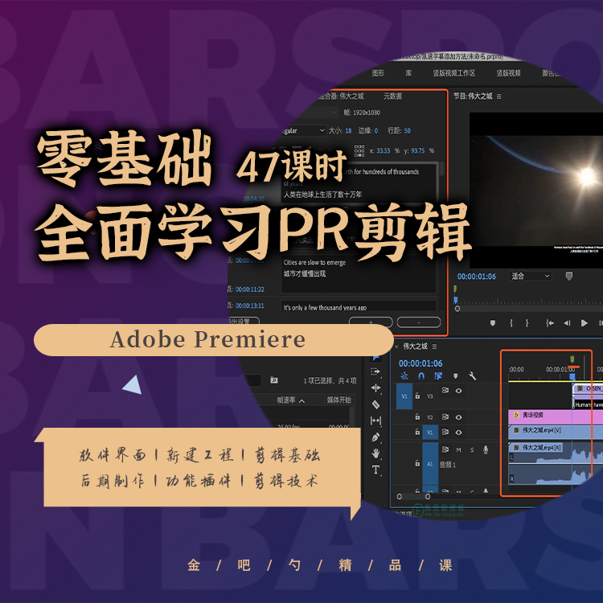Hide track V1 with its eye icon

click(x=458, y=433)
